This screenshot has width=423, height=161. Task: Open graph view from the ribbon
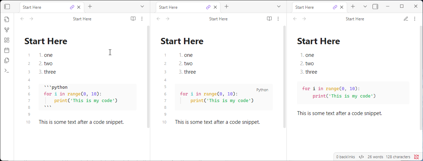point(7,30)
